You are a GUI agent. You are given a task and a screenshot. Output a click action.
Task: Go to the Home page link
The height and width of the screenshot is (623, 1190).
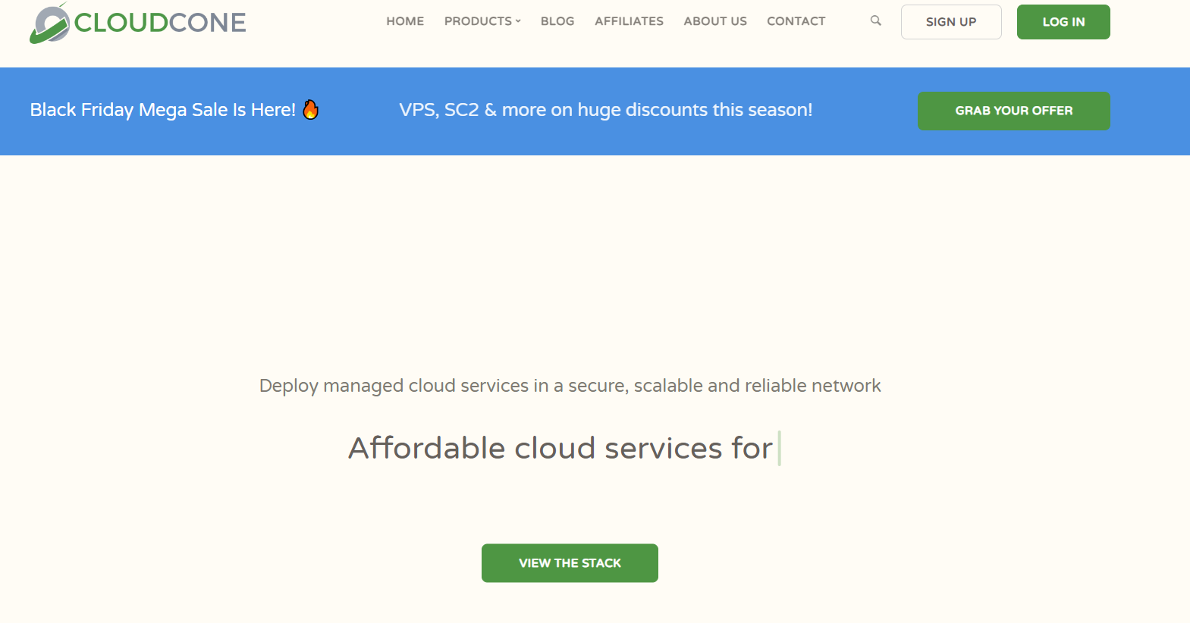pos(405,21)
